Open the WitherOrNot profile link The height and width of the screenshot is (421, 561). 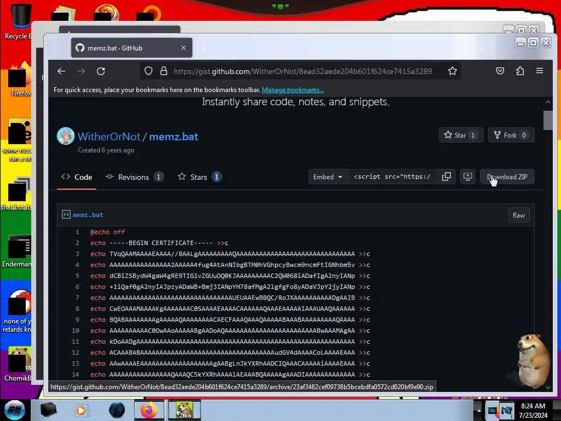coord(109,136)
